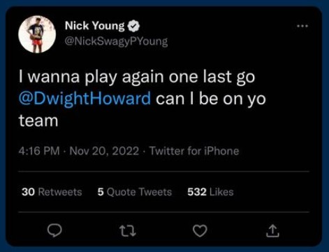
Task: Click the reply speech bubble icon
Action: coord(54,230)
